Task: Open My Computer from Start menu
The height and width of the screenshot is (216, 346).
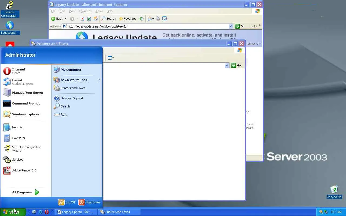Action: click(77, 70)
